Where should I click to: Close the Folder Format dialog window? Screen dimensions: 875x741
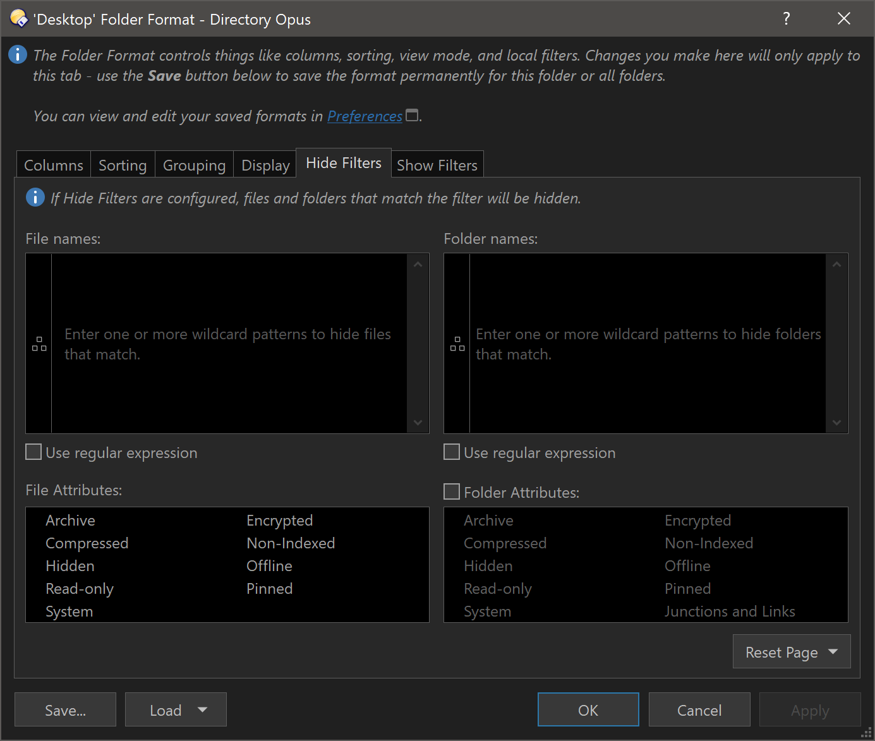click(844, 18)
